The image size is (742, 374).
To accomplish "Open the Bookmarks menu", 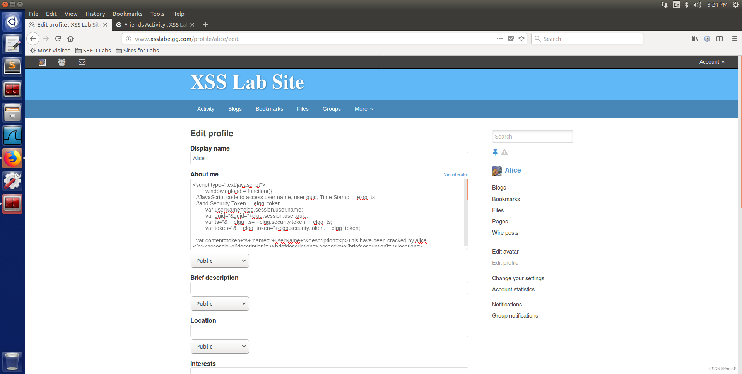I will 127,14.
